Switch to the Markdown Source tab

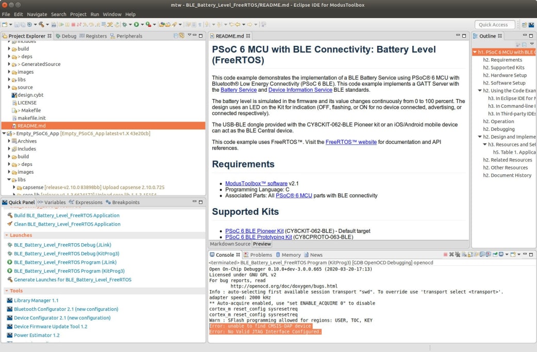pyautogui.click(x=230, y=244)
